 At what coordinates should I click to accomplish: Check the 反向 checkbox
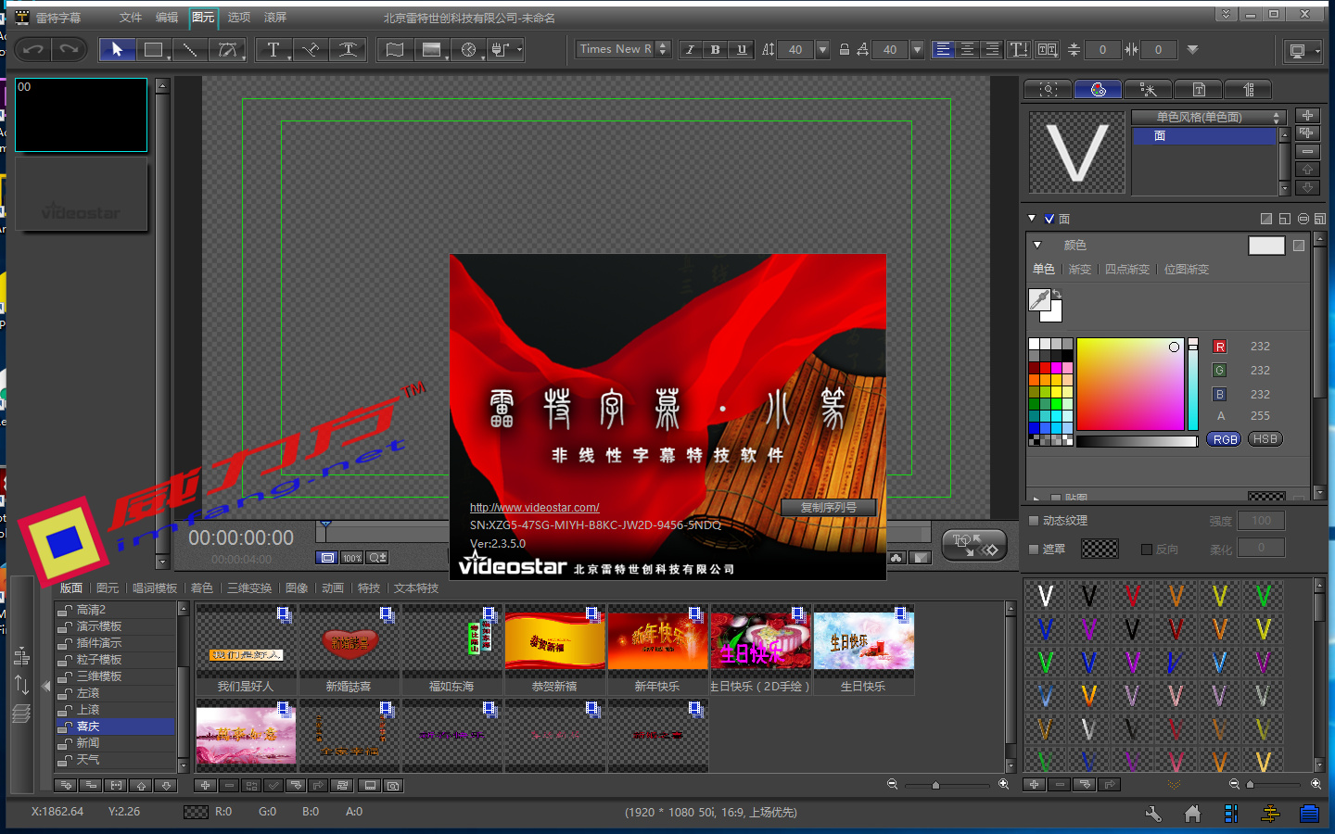coord(1147,549)
